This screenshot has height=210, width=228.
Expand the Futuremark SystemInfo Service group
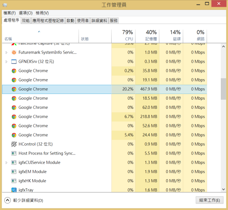pos(6,52)
